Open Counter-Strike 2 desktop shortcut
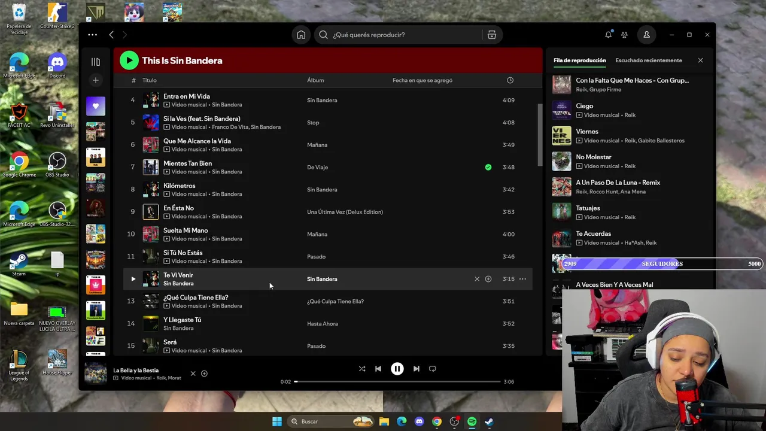This screenshot has height=431, width=766. pyautogui.click(x=57, y=16)
